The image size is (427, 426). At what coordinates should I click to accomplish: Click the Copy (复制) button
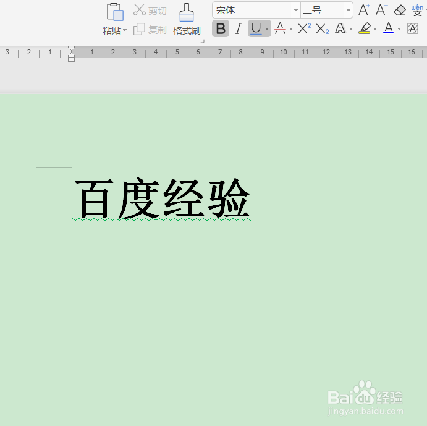150,30
